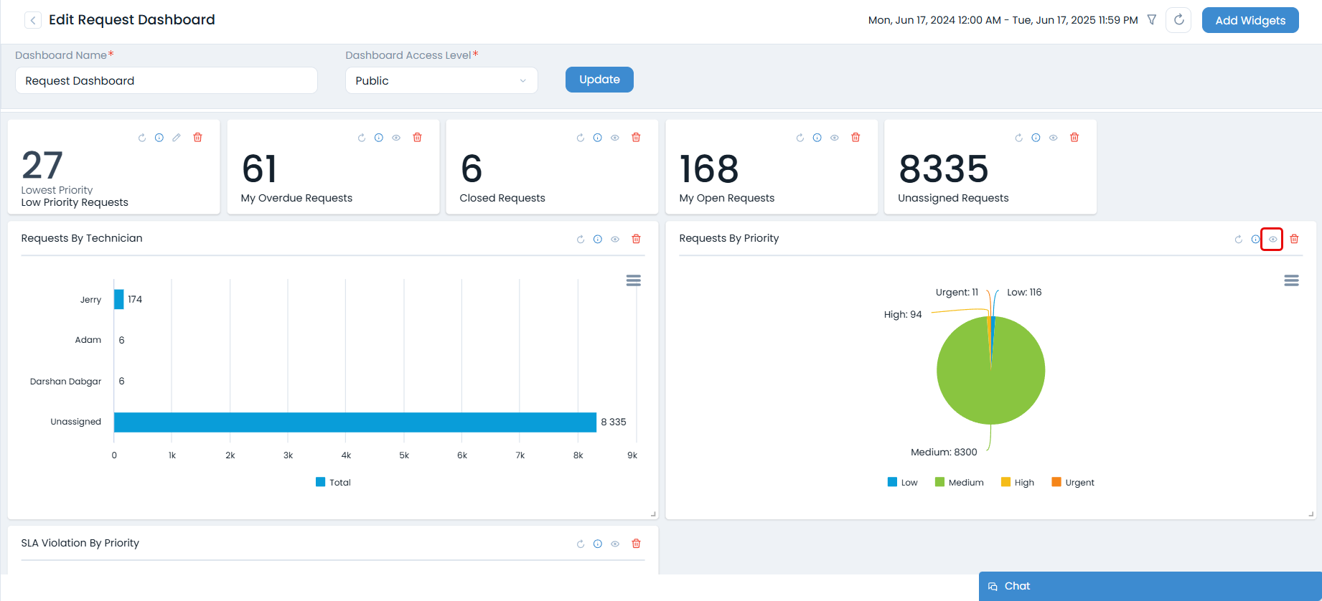Refresh the Closed Requests widget
Screen dimensions: 1322x601
click(581, 138)
